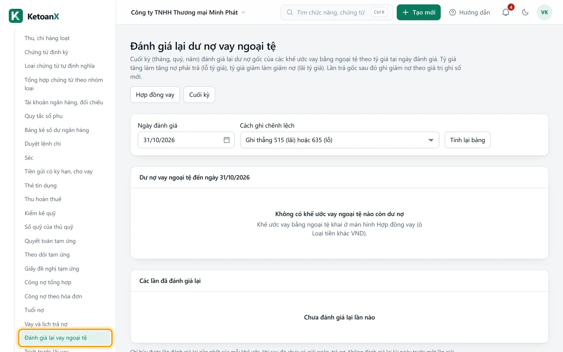Open Thu, chi hàng loạt in sidebar
The height and width of the screenshot is (352, 563).
click(x=47, y=38)
